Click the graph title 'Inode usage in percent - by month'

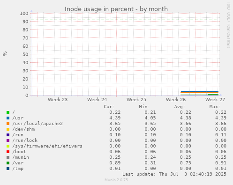coord(116,9)
